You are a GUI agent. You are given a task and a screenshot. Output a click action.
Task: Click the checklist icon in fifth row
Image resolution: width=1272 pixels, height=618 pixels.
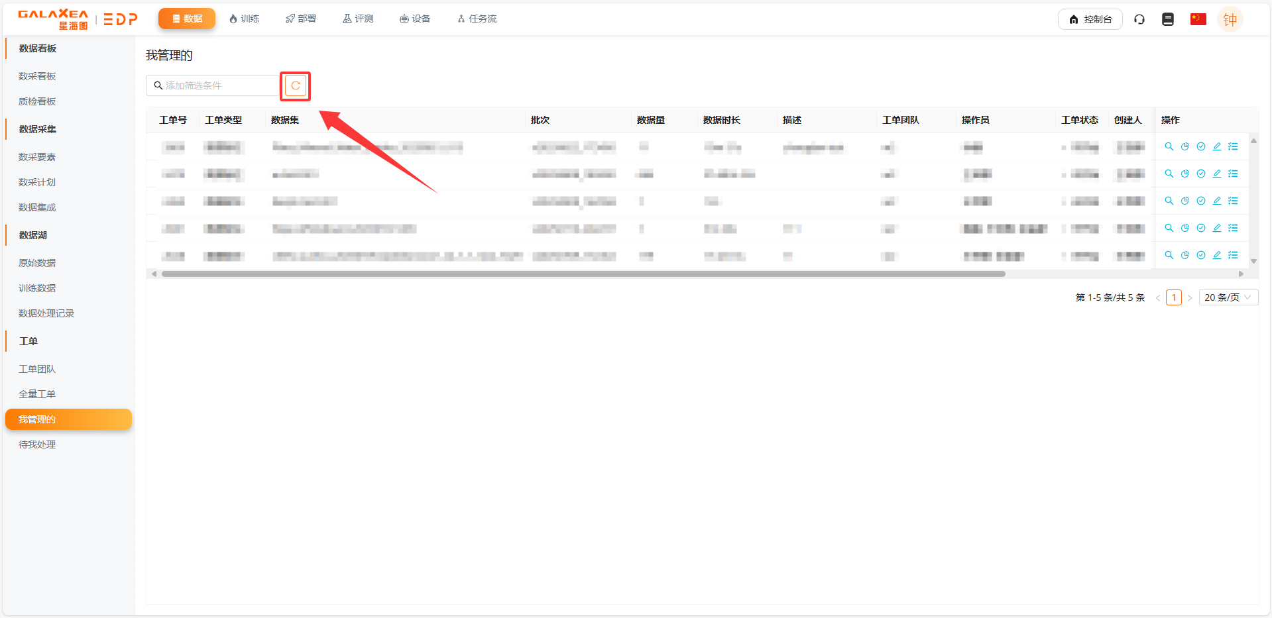coord(1233,255)
